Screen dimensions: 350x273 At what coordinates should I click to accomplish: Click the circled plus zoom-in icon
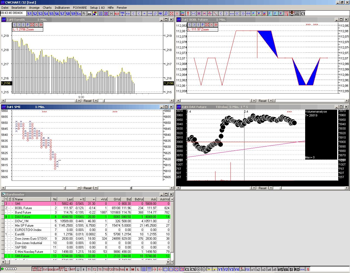click(199, 269)
